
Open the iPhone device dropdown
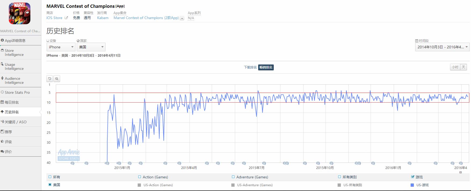coord(61,47)
